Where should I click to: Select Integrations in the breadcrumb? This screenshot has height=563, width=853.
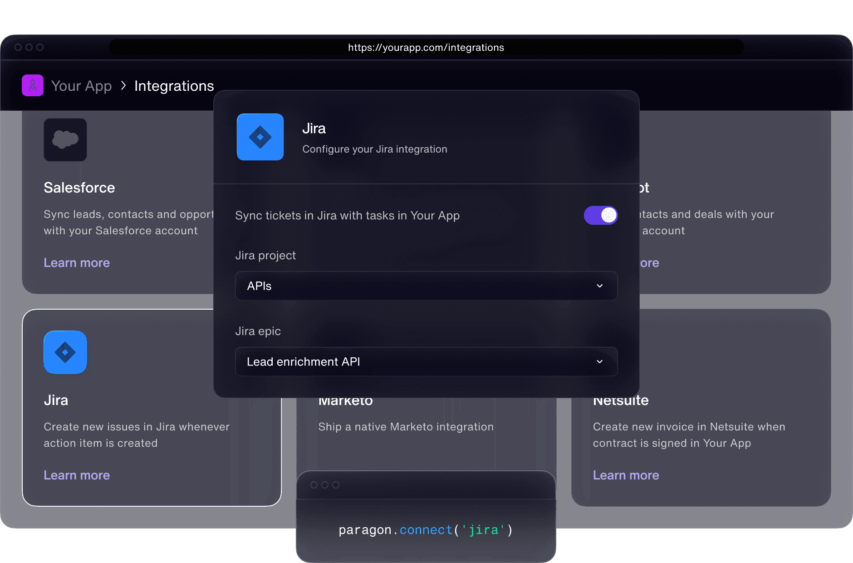click(x=174, y=86)
